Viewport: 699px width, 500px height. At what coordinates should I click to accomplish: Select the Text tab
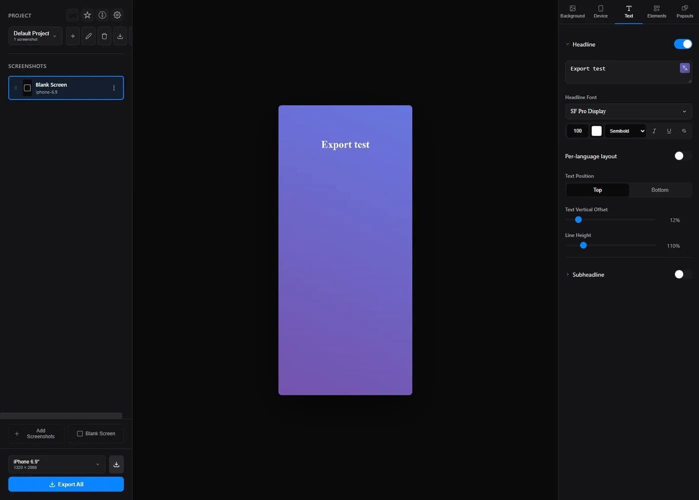click(x=629, y=11)
